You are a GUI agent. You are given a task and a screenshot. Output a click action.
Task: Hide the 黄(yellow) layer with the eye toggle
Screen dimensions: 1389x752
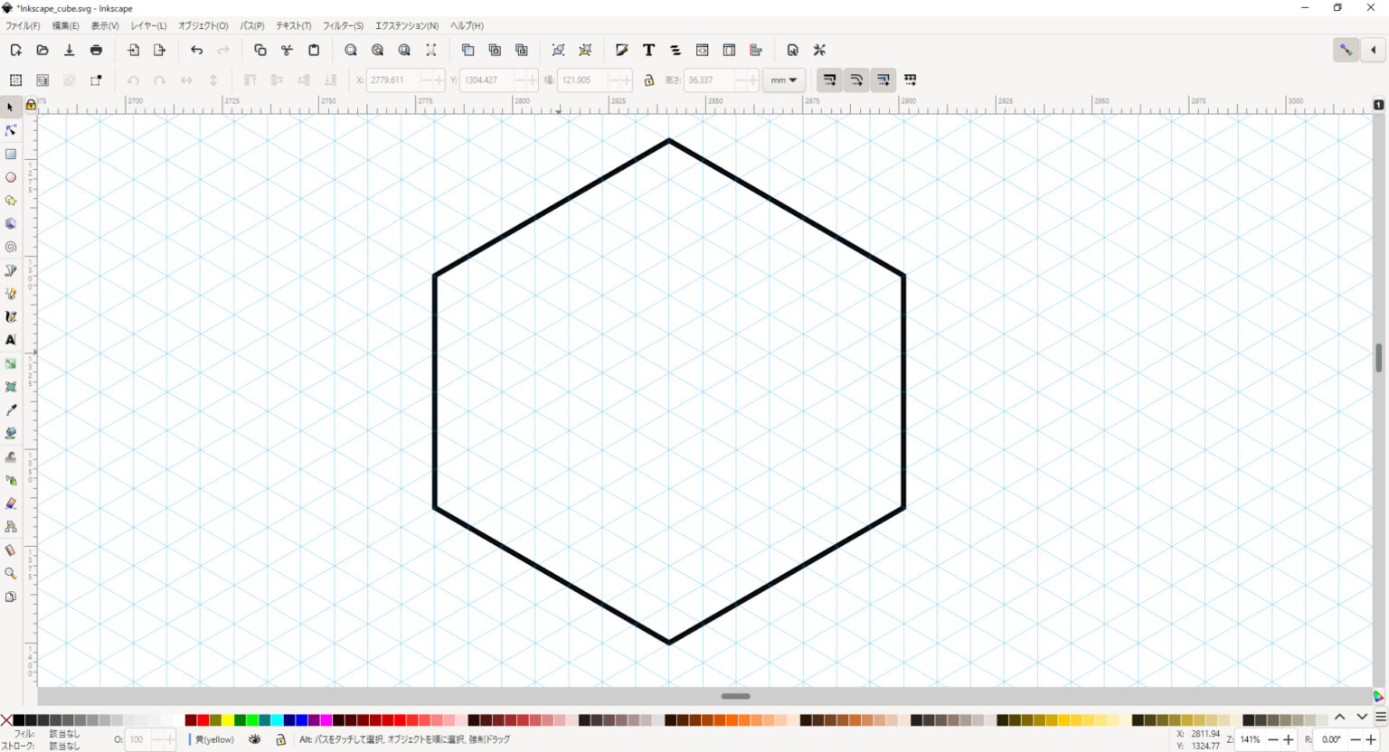coord(255,739)
